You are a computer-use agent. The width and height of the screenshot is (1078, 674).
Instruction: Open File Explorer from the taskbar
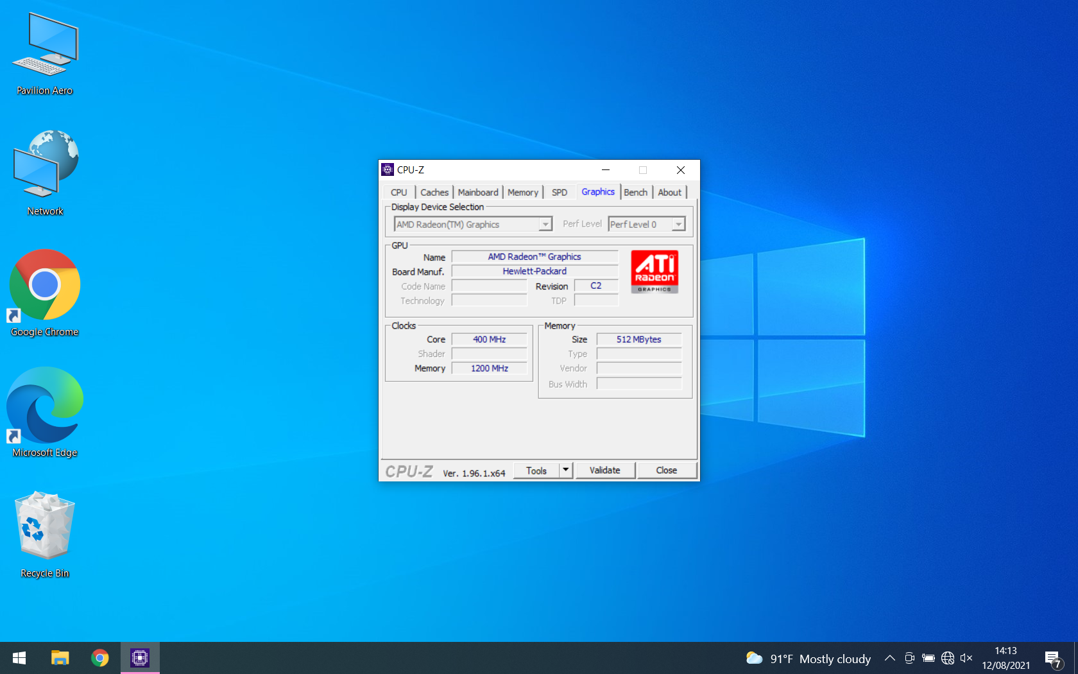pos(60,658)
